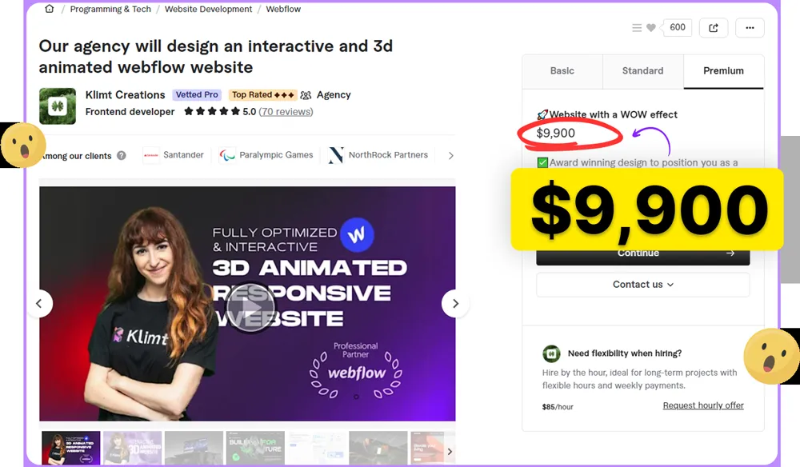The height and width of the screenshot is (467, 800).
Task: Click the green hourly-hiring icon
Action: 551,353
